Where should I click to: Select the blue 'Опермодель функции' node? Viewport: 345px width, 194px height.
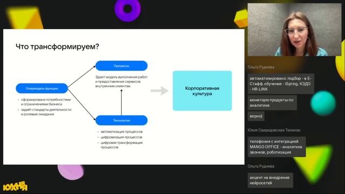coord(42,88)
